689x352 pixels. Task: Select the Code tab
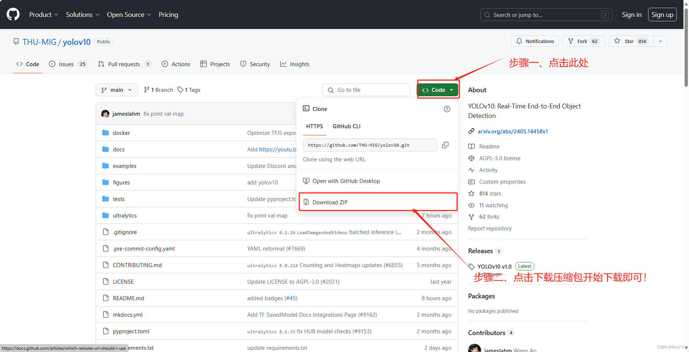28,64
